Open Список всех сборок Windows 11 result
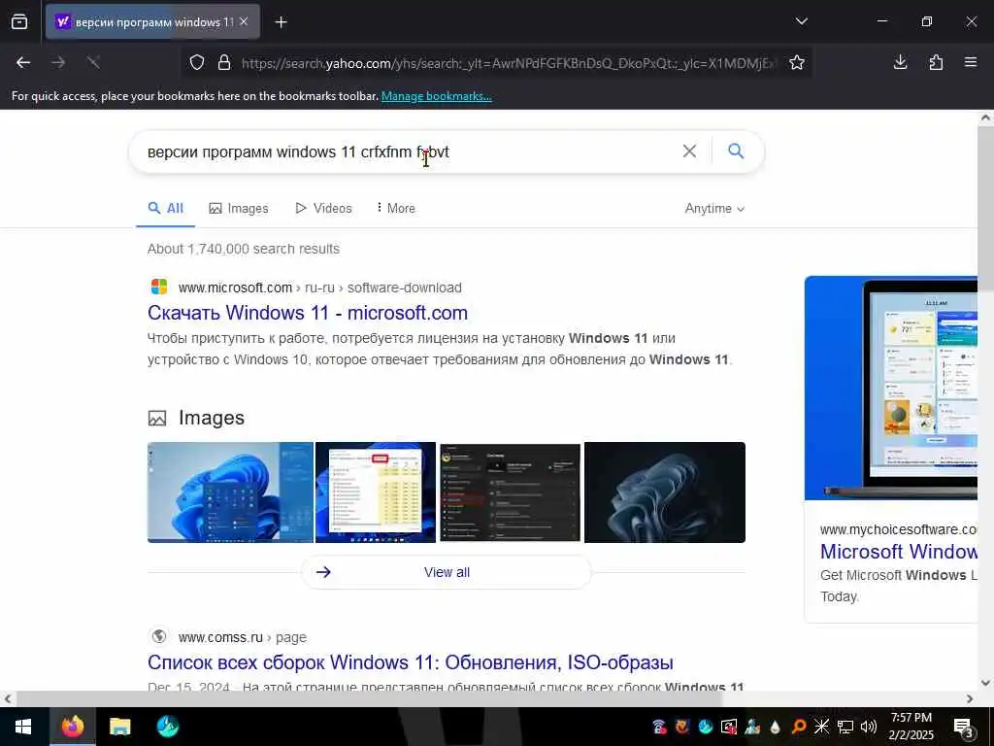This screenshot has height=746, width=994. [x=411, y=662]
